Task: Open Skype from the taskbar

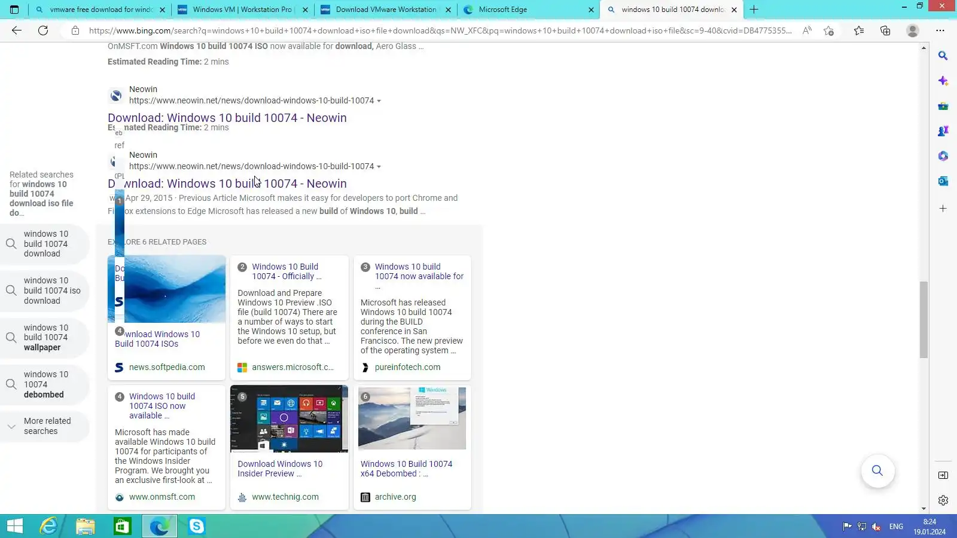Action: 197,526
